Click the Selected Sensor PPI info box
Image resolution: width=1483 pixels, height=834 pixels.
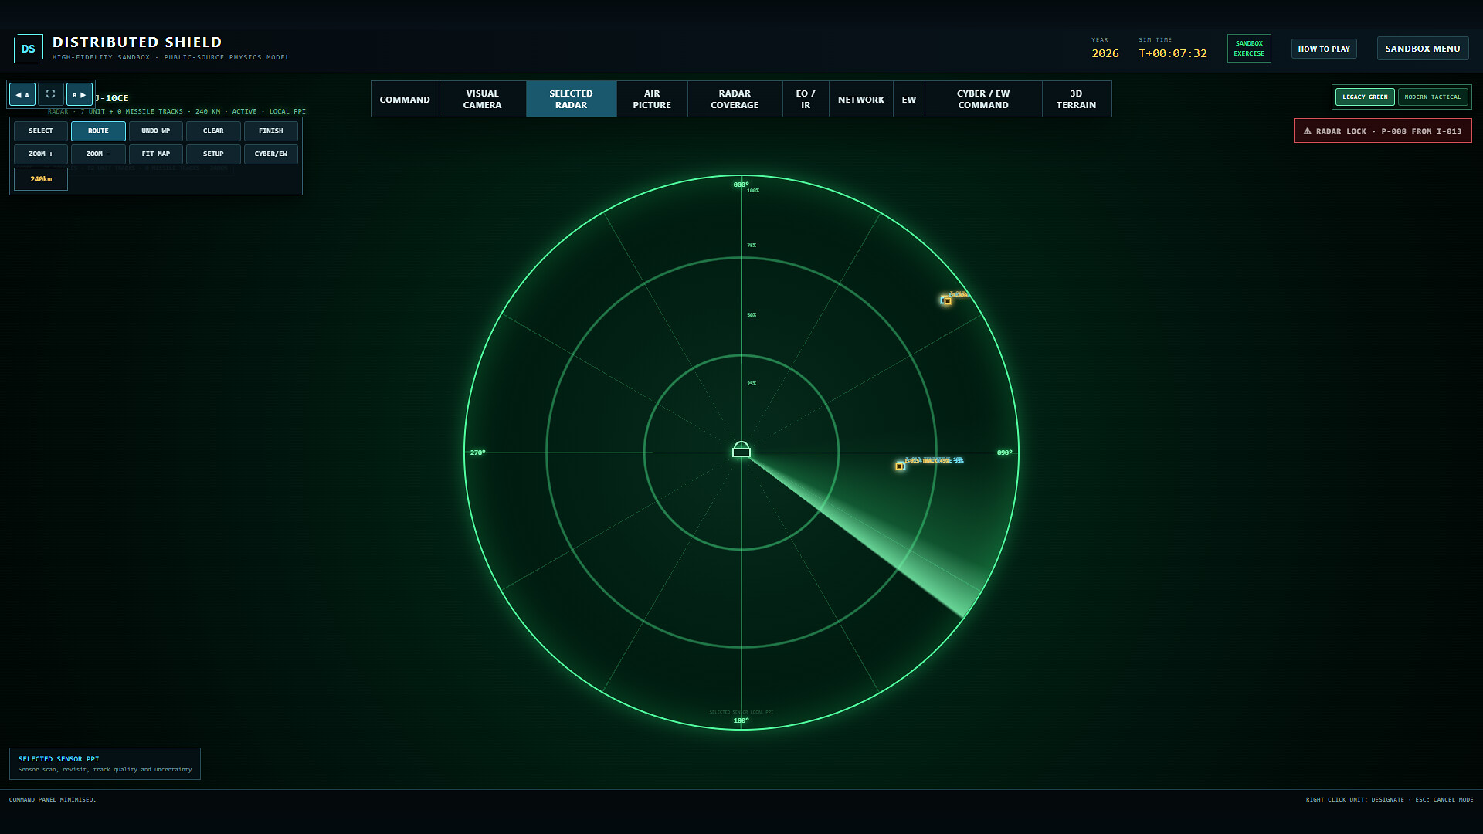tap(105, 764)
